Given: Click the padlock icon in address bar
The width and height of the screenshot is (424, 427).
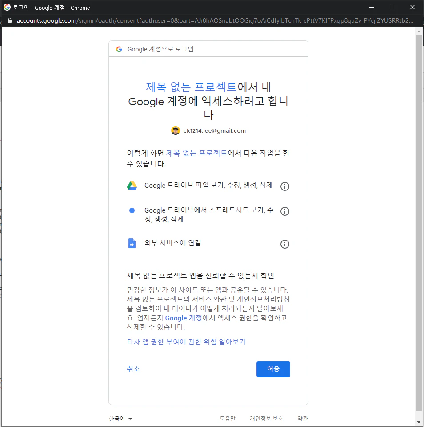Looking at the screenshot, I should coord(10,20).
